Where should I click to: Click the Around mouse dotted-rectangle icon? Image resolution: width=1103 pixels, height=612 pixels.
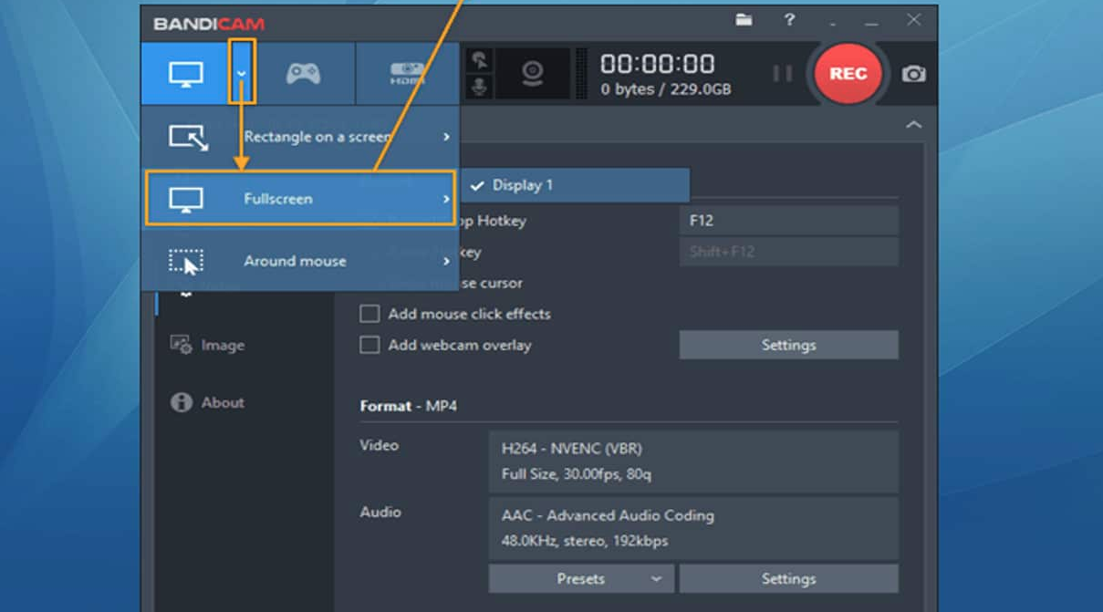coord(186,262)
